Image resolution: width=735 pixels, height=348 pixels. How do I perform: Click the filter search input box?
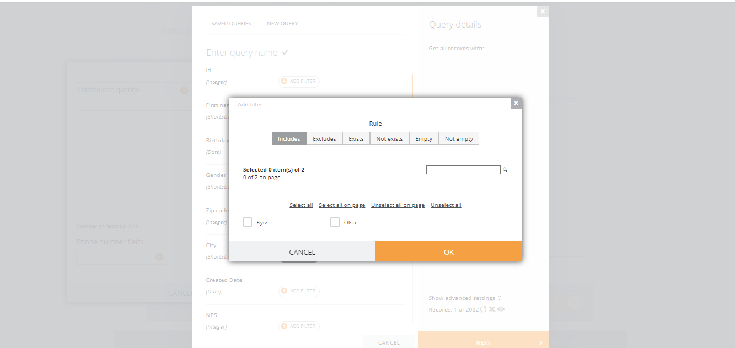point(463,170)
